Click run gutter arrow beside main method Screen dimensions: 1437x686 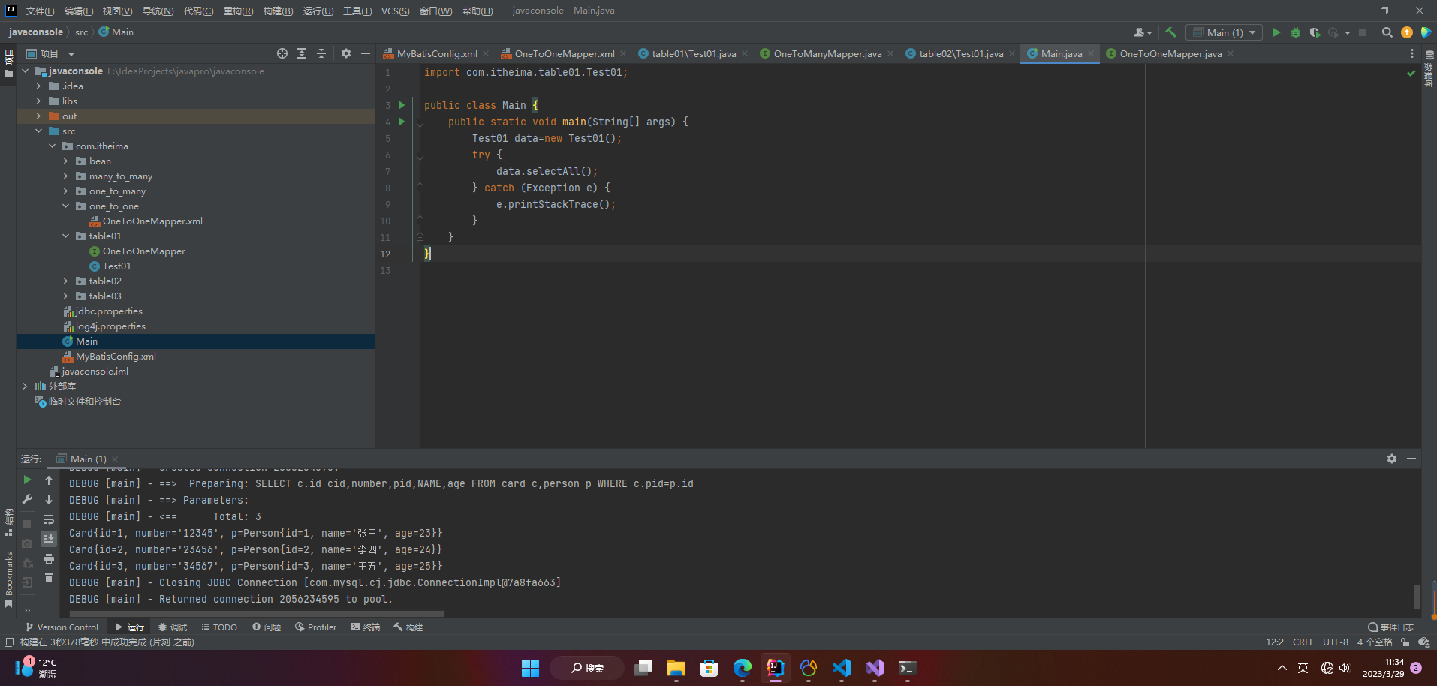[x=402, y=122]
